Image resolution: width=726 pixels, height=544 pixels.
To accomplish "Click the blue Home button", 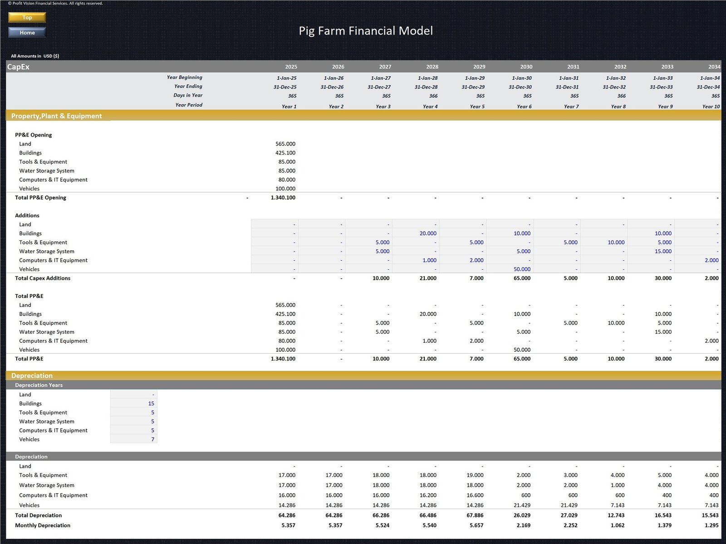I will pos(27,33).
